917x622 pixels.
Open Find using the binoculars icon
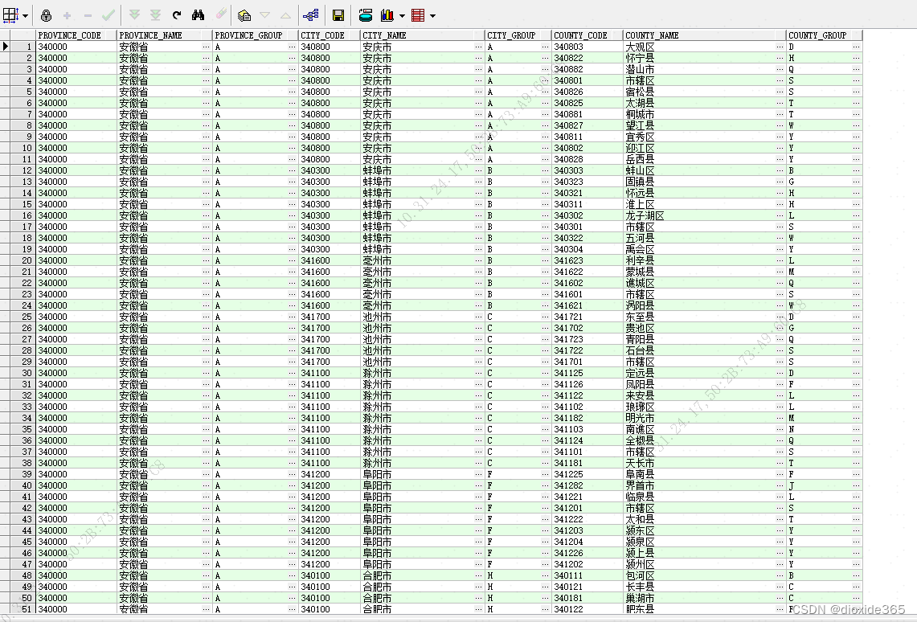pos(199,14)
